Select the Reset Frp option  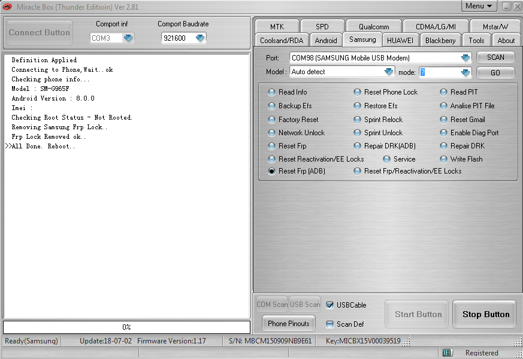[x=271, y=145]
